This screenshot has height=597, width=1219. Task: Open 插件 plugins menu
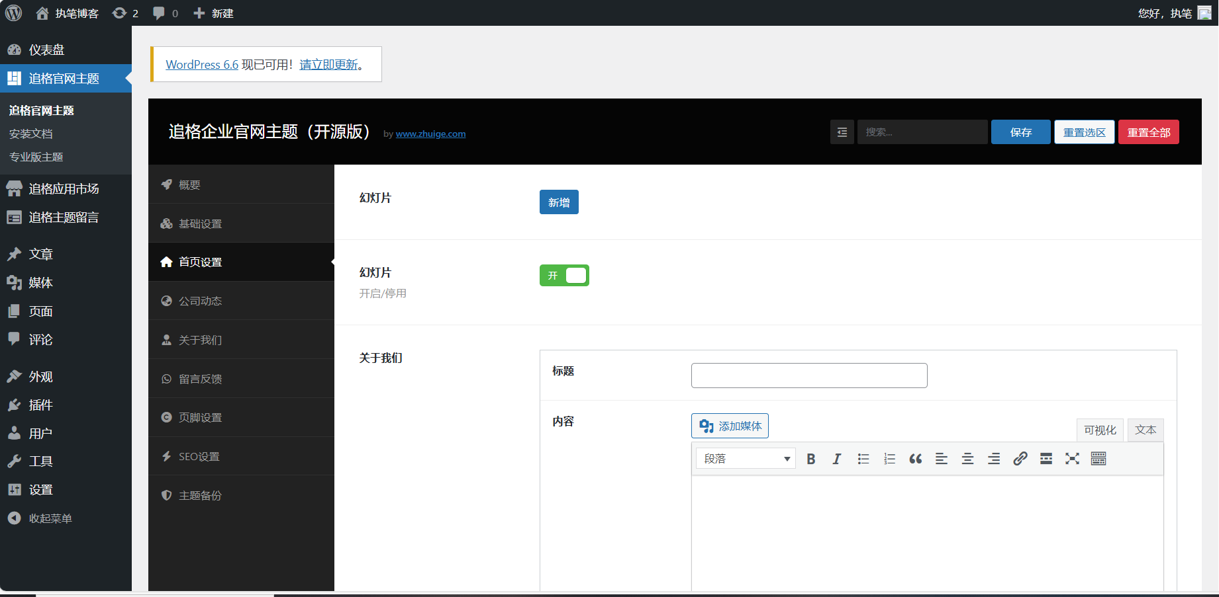pos(66,405)
